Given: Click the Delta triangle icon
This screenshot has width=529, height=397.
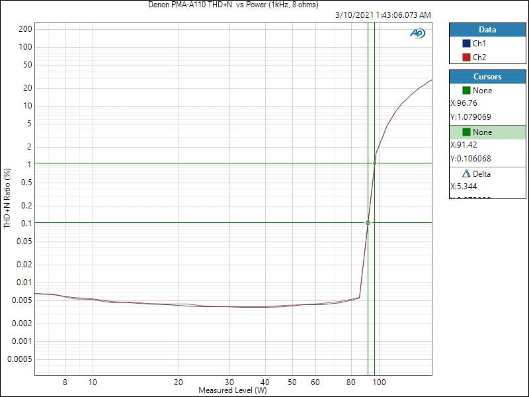Looking at the screenshot, I should coord(466,174).
